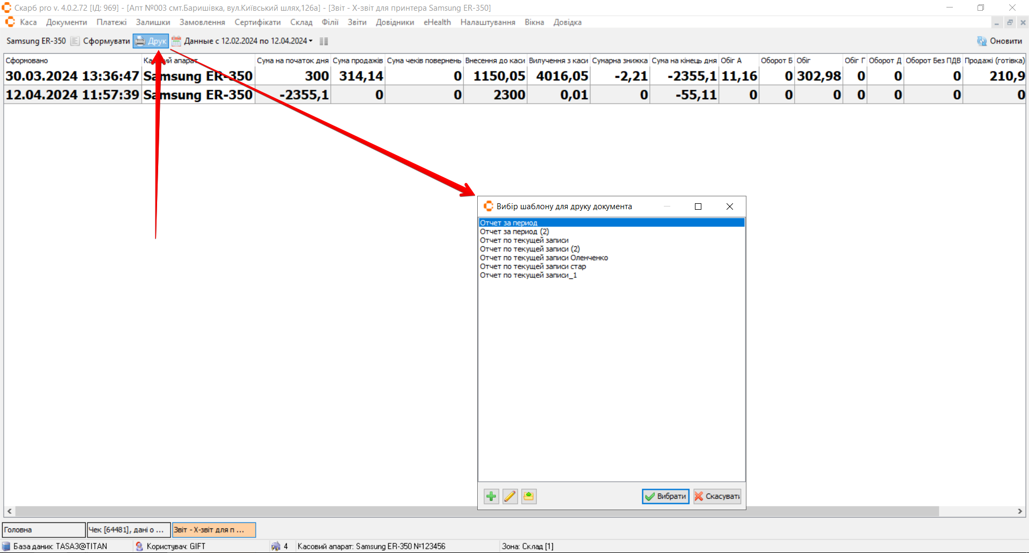Click the horizontal scrollbar right arrow
Screen dimensions: 1029x553
(x=1020, y=511)
